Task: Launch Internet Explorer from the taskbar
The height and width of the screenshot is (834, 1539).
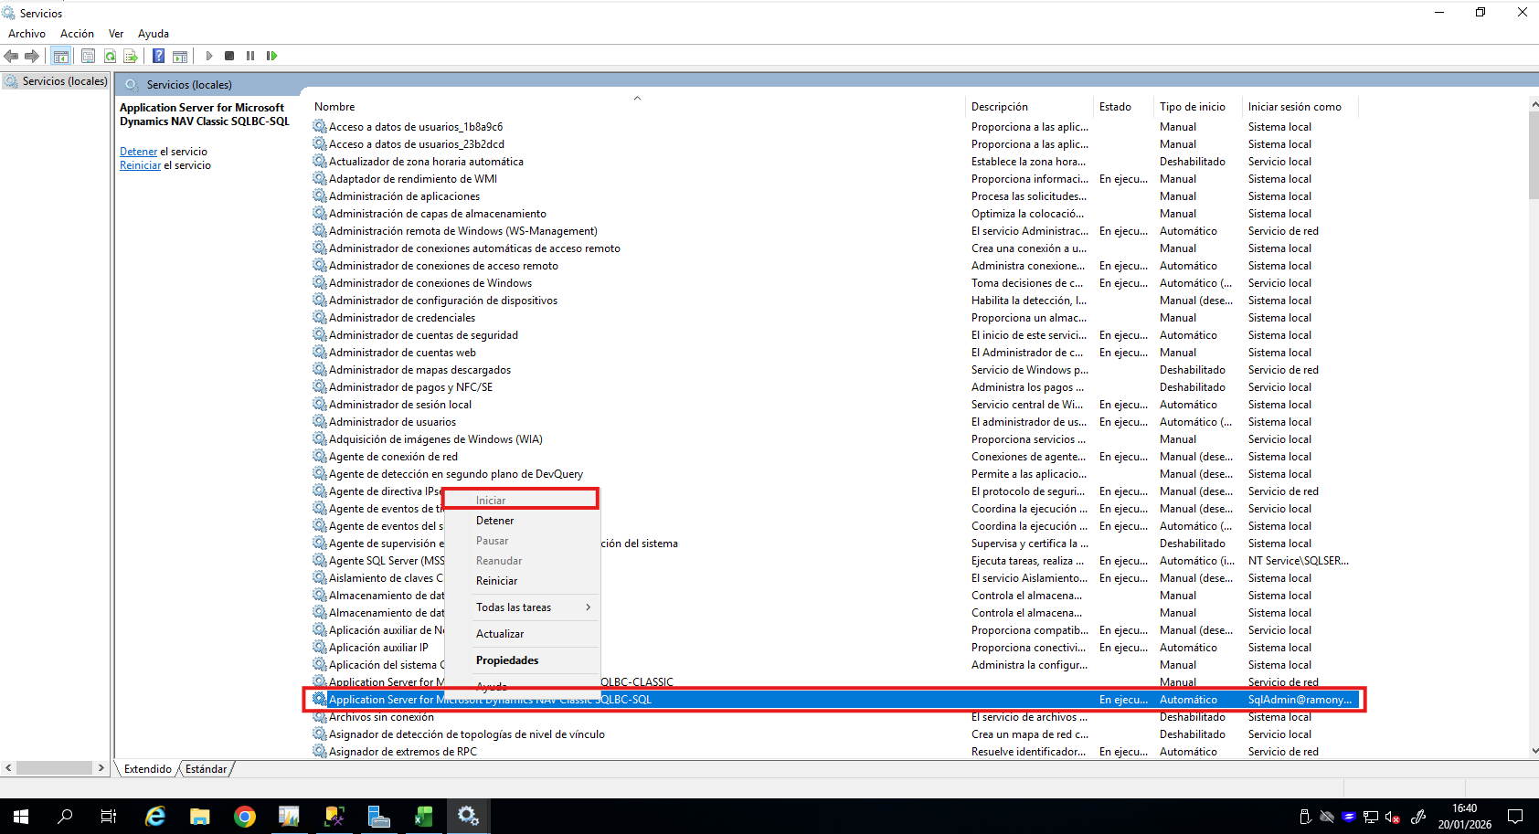Action: click(x=155, y=817)
